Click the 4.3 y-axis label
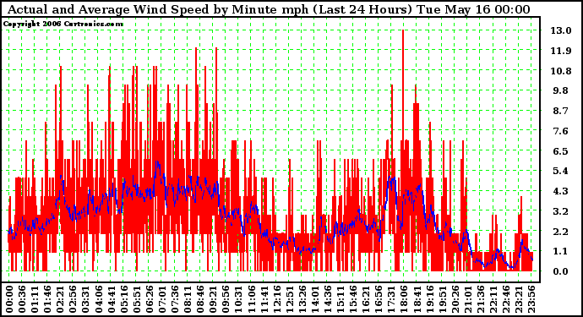The image size is (583, 317). pyautogui.click(x=561, y=191)
